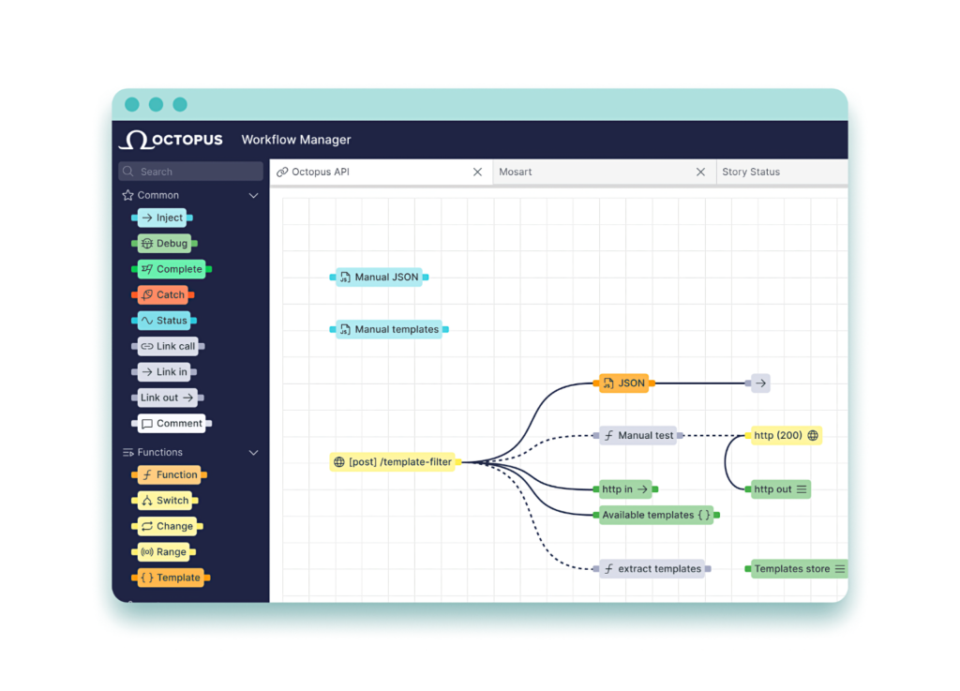Select the Manual test function node
Image resolution: width=960 pixels, height=691 pixels.
pyautogui.click(x=638, y=436)
